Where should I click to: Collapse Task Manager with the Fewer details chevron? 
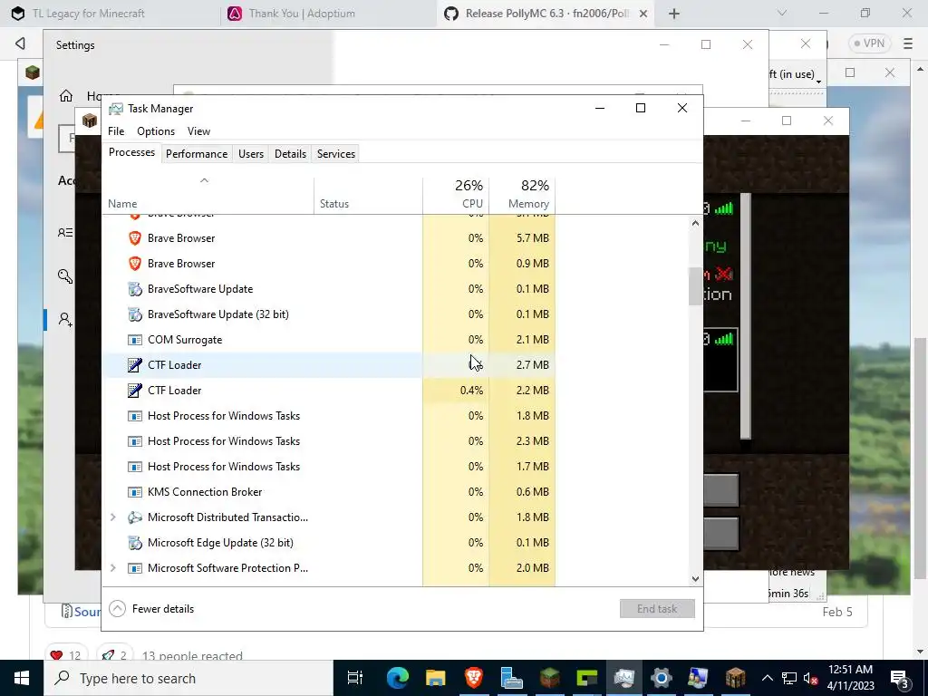117,608
